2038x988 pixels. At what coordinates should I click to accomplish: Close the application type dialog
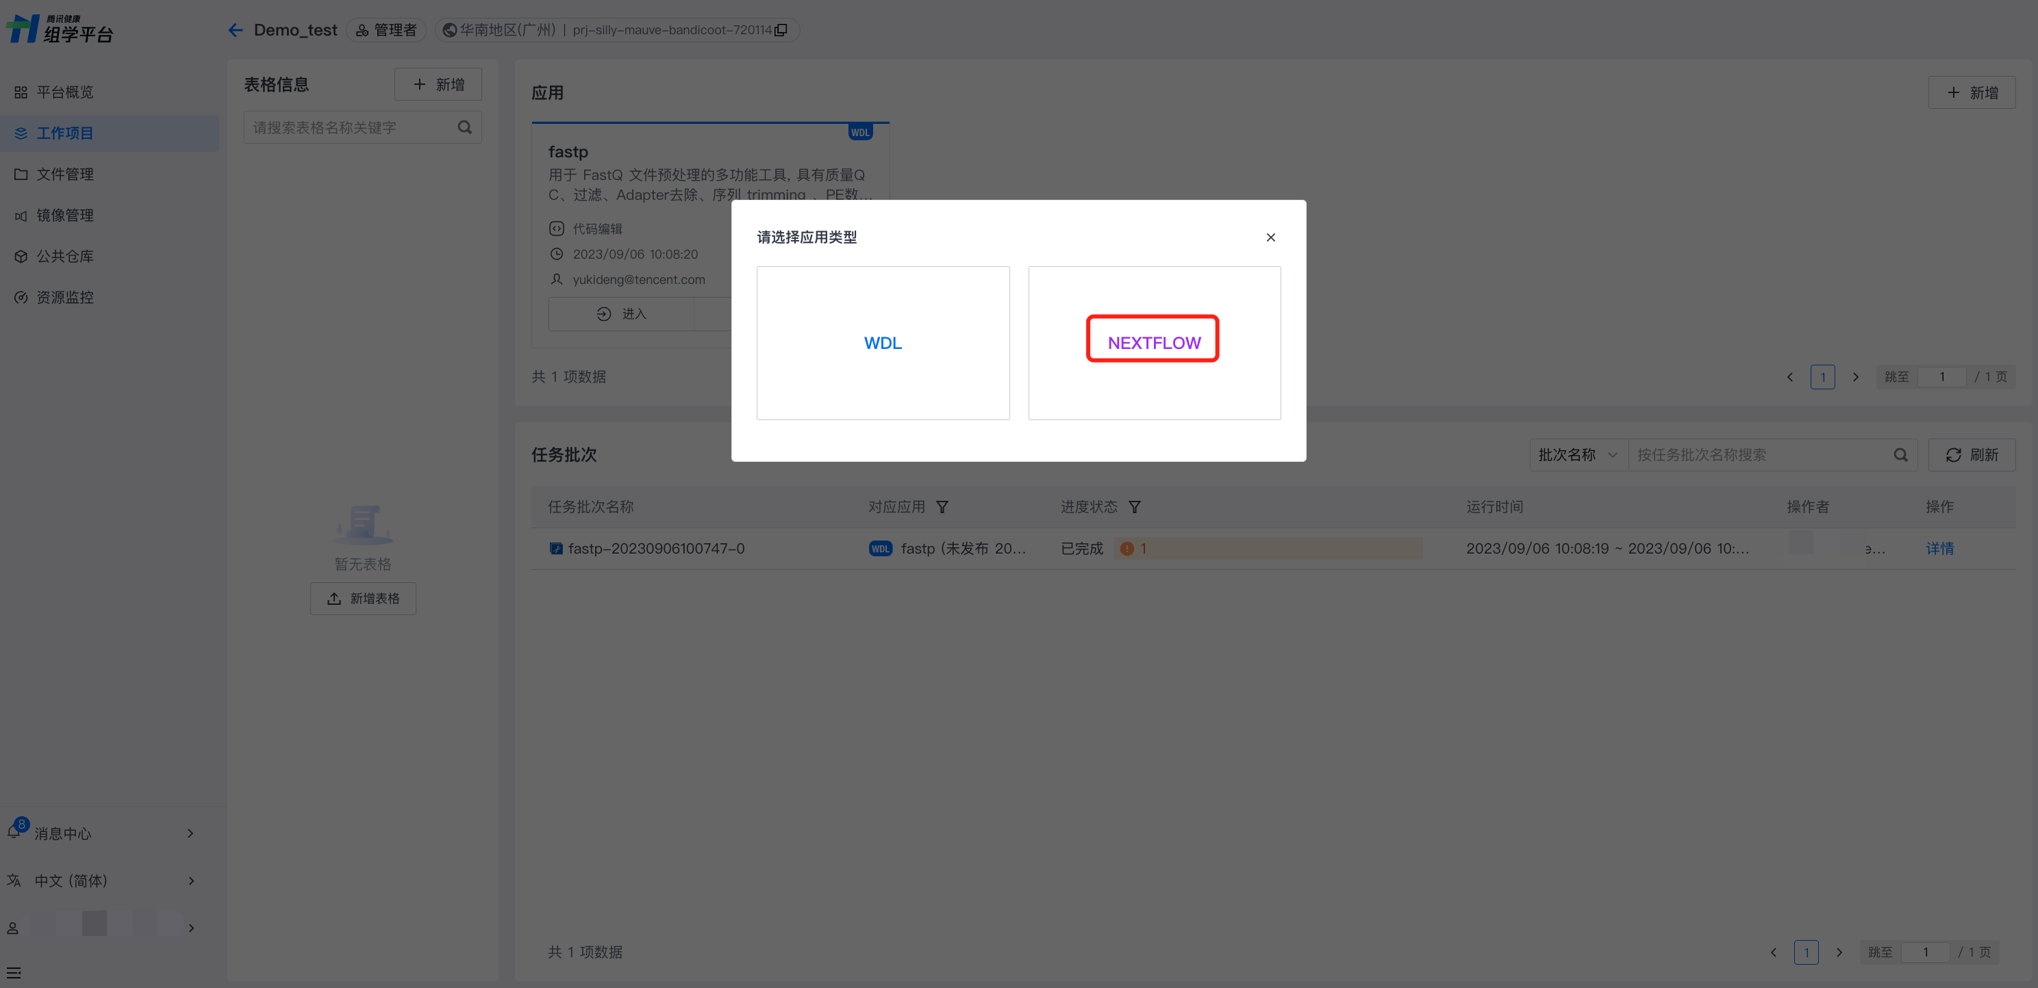click(1270, 237)
